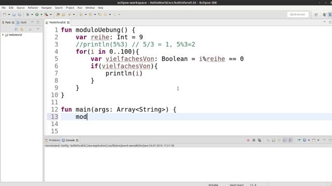This screenshot has height=186, width=332.
Task: Open the Project menu
Action: [70, 8]
